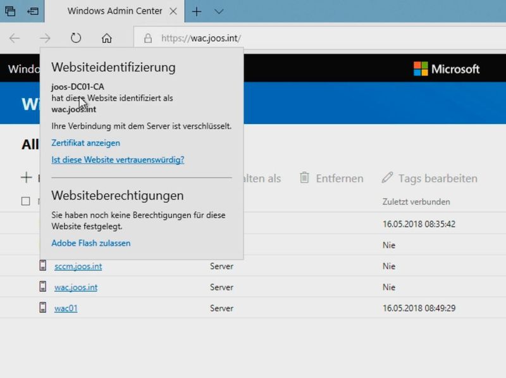Click Ist diese Website vertrauenswürdig link

(117, 160)
